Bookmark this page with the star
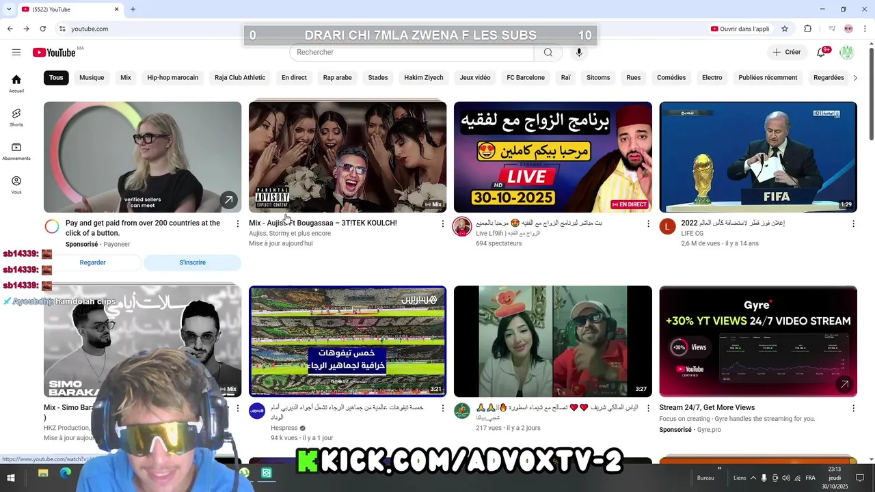 pyautogui.click(x=785, y=29)
